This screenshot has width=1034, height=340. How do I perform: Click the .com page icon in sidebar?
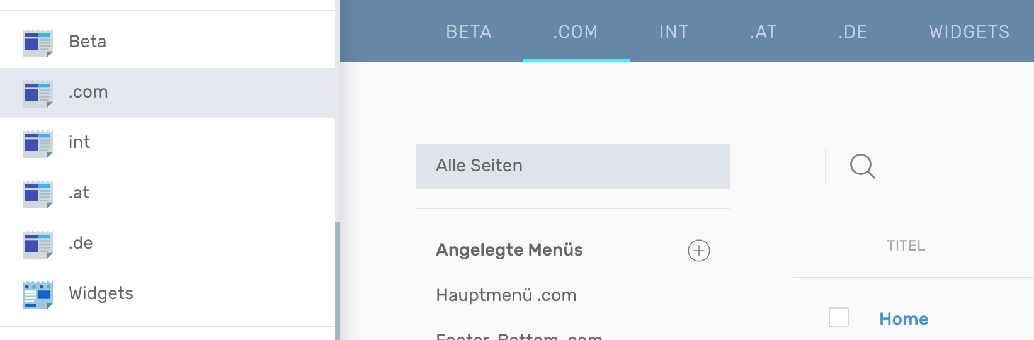tap(37, 93)
